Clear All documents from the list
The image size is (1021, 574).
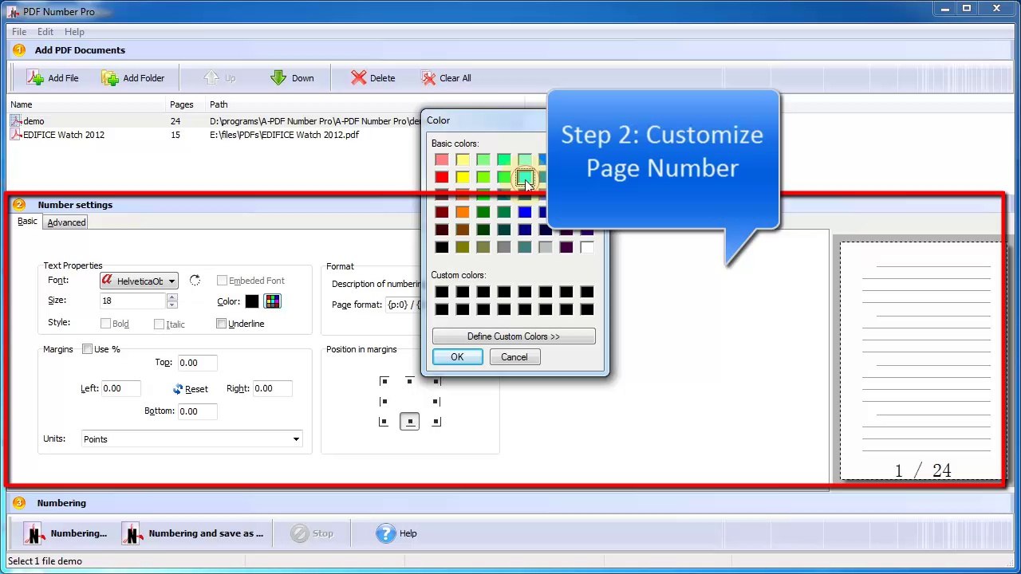[447, 78]
